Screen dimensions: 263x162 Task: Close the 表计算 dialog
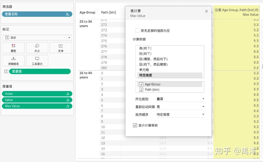click(x=206, y=11)
